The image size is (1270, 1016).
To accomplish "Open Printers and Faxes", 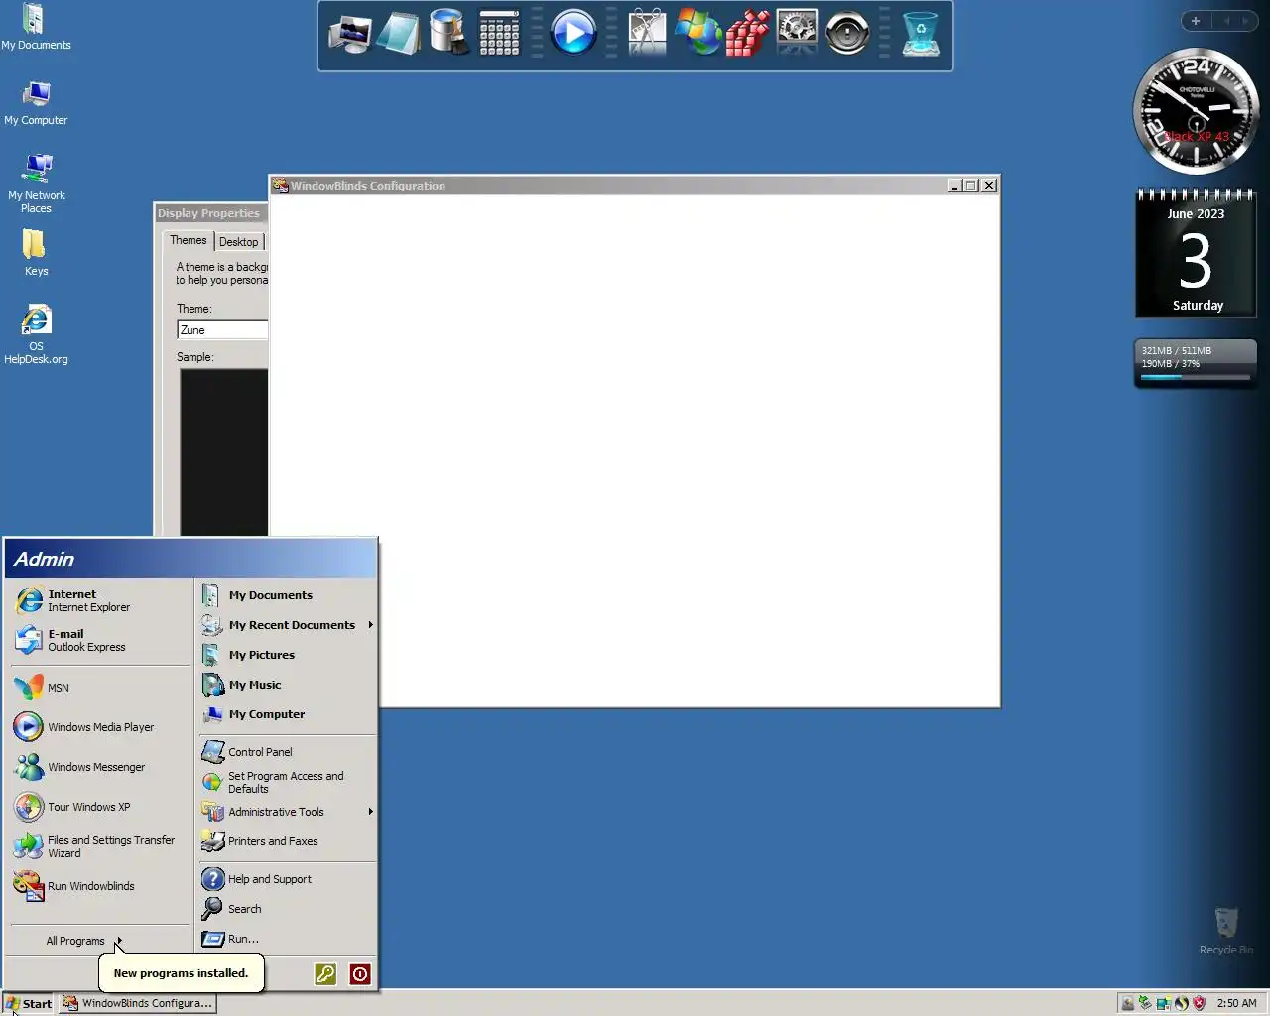I will click(x=288, y=840).
